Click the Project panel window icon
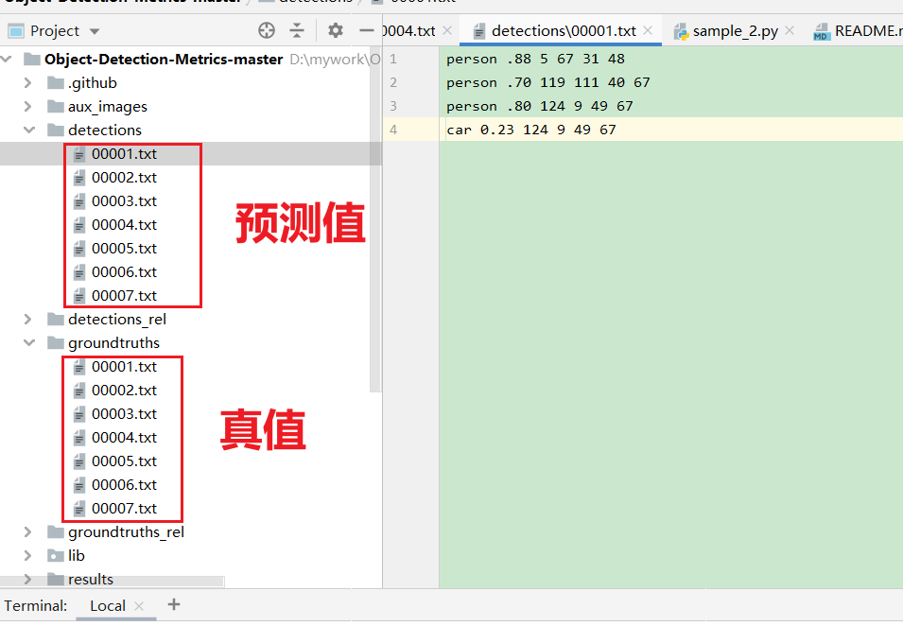The image size is (903, 626). [x=15, y=31]
